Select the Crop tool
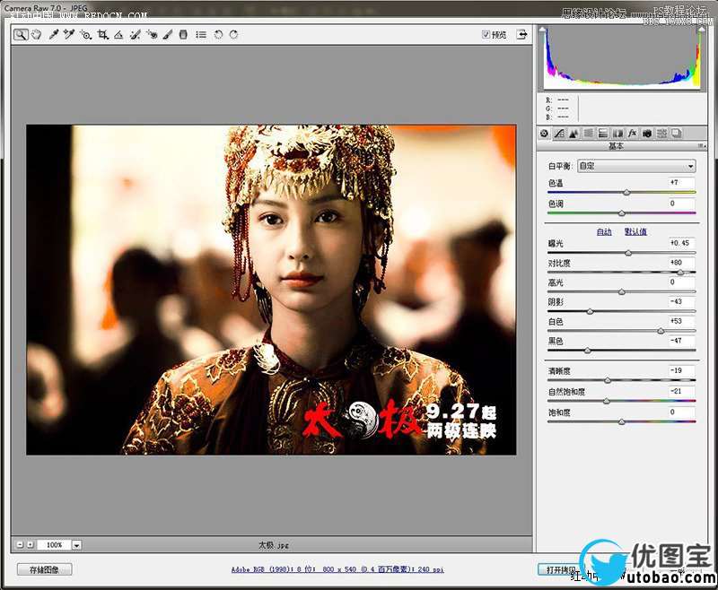Screen dimensions: 718x590 (102, 34)
